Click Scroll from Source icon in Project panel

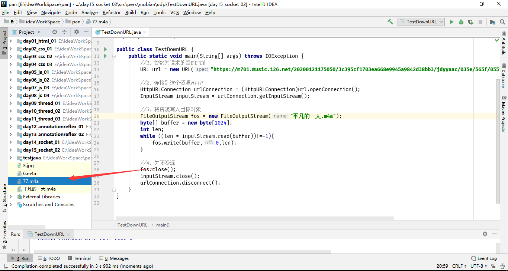pos(55,32)
